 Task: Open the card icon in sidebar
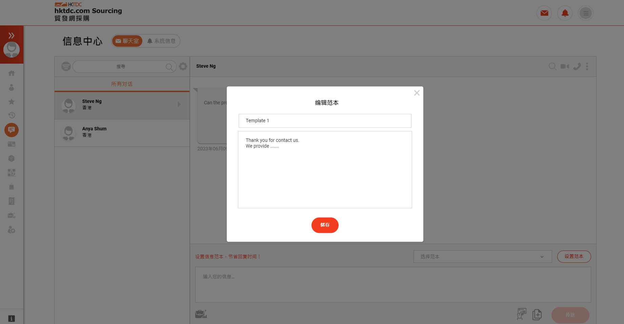point(12,144)
